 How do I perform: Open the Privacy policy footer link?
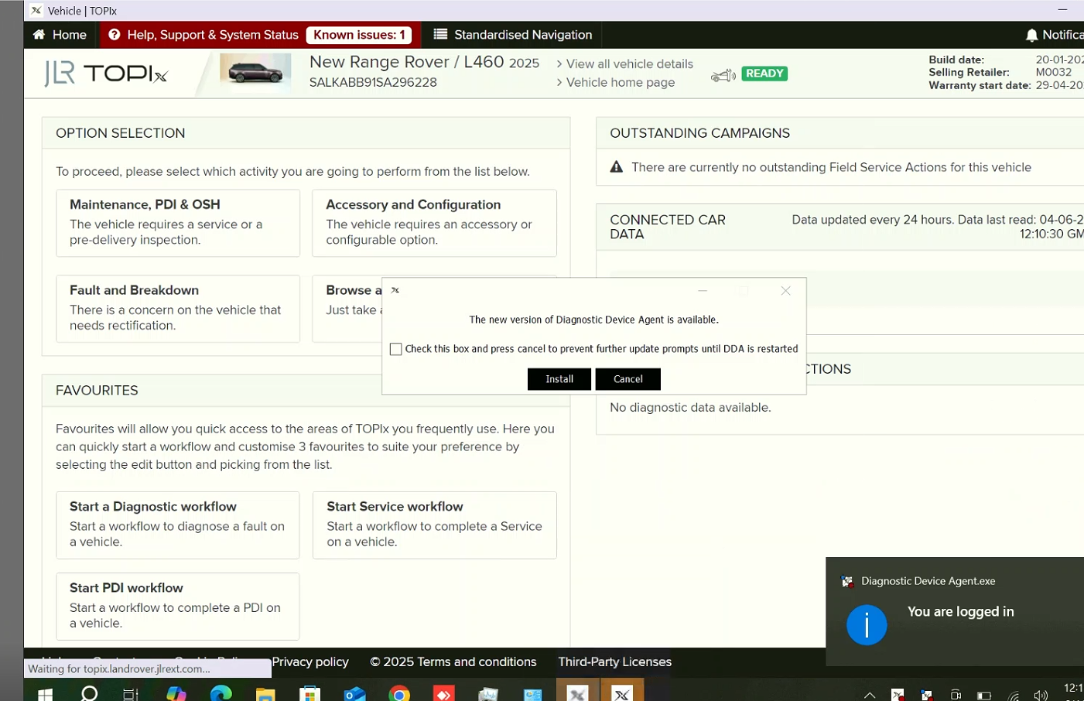[x=310, y=662]
